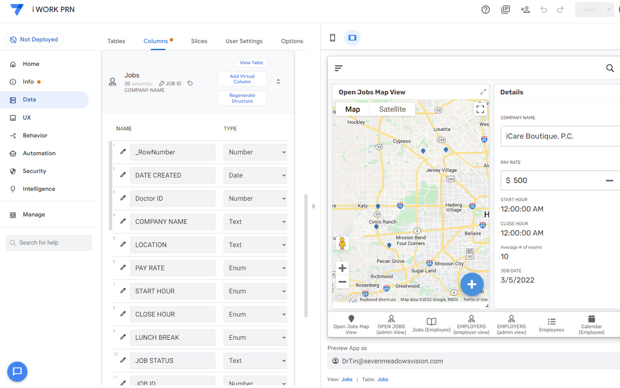Screen dimensions: 620x388
Task: Open JOB STATUS type Text dropdown
Action: (x=255, y=361)
